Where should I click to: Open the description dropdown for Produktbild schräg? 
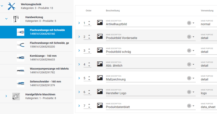193,51
